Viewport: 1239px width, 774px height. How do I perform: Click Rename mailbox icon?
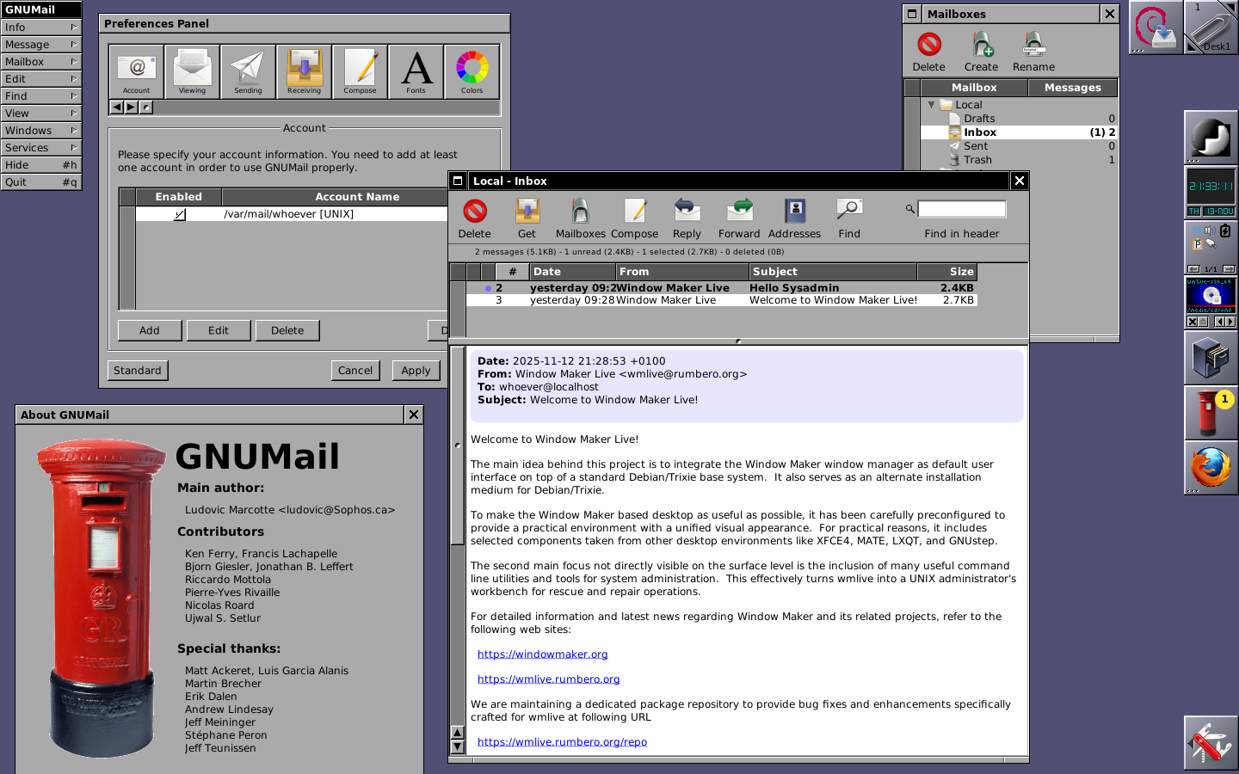pyautogui.click(x=1034, y=44)
